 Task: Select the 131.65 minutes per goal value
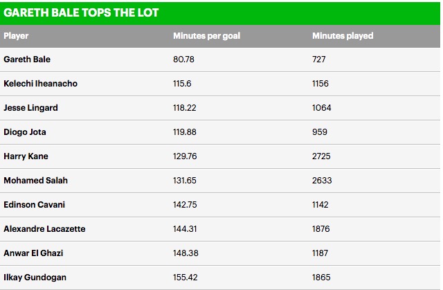pos(185,181)
